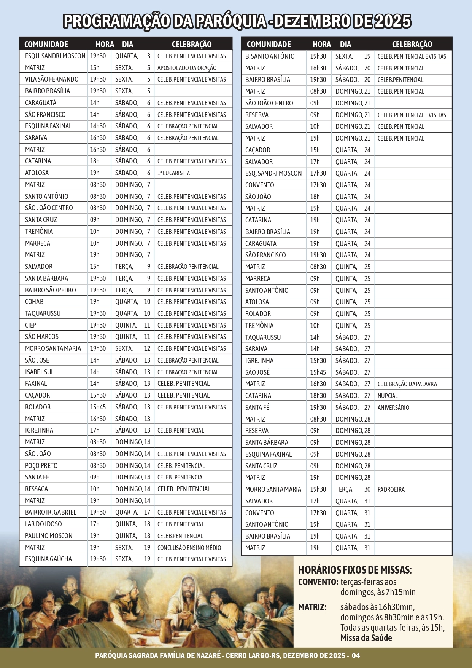This screenshot has height=668, width=472.
Task: Click the Last Supper painting image
Action: point(152,609)
